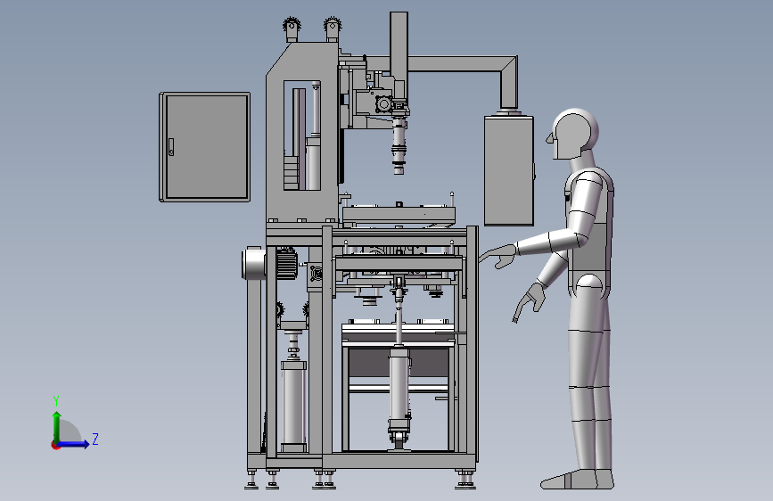Click the blue Z axis of the triad
This screenshot has height=501, width=773.
click(x=73, y=444)
